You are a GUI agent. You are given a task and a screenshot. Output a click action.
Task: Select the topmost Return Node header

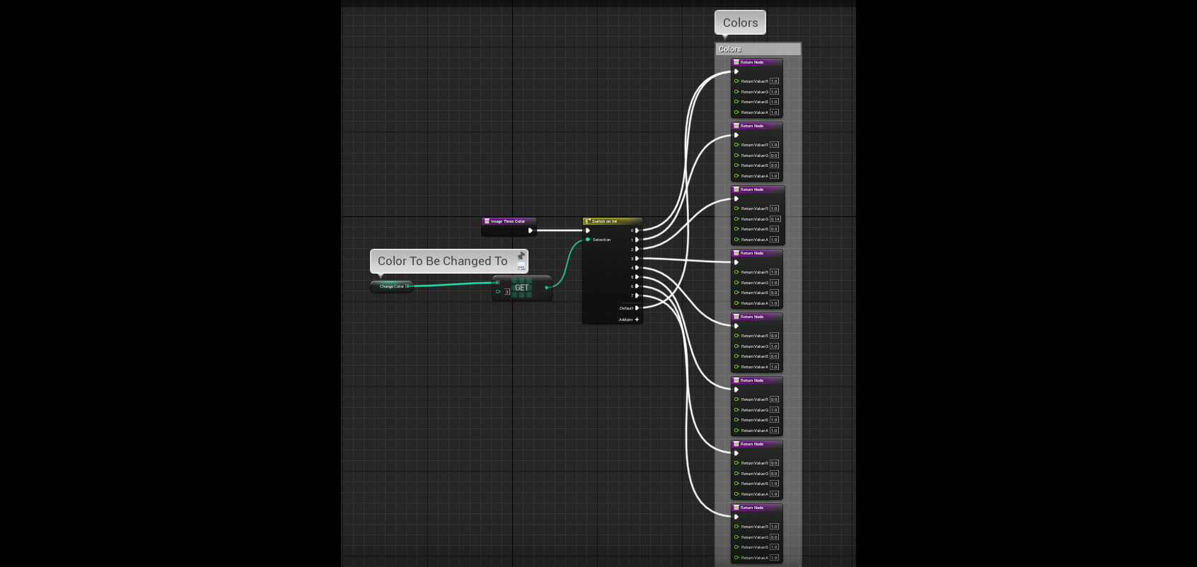[757, 62]
